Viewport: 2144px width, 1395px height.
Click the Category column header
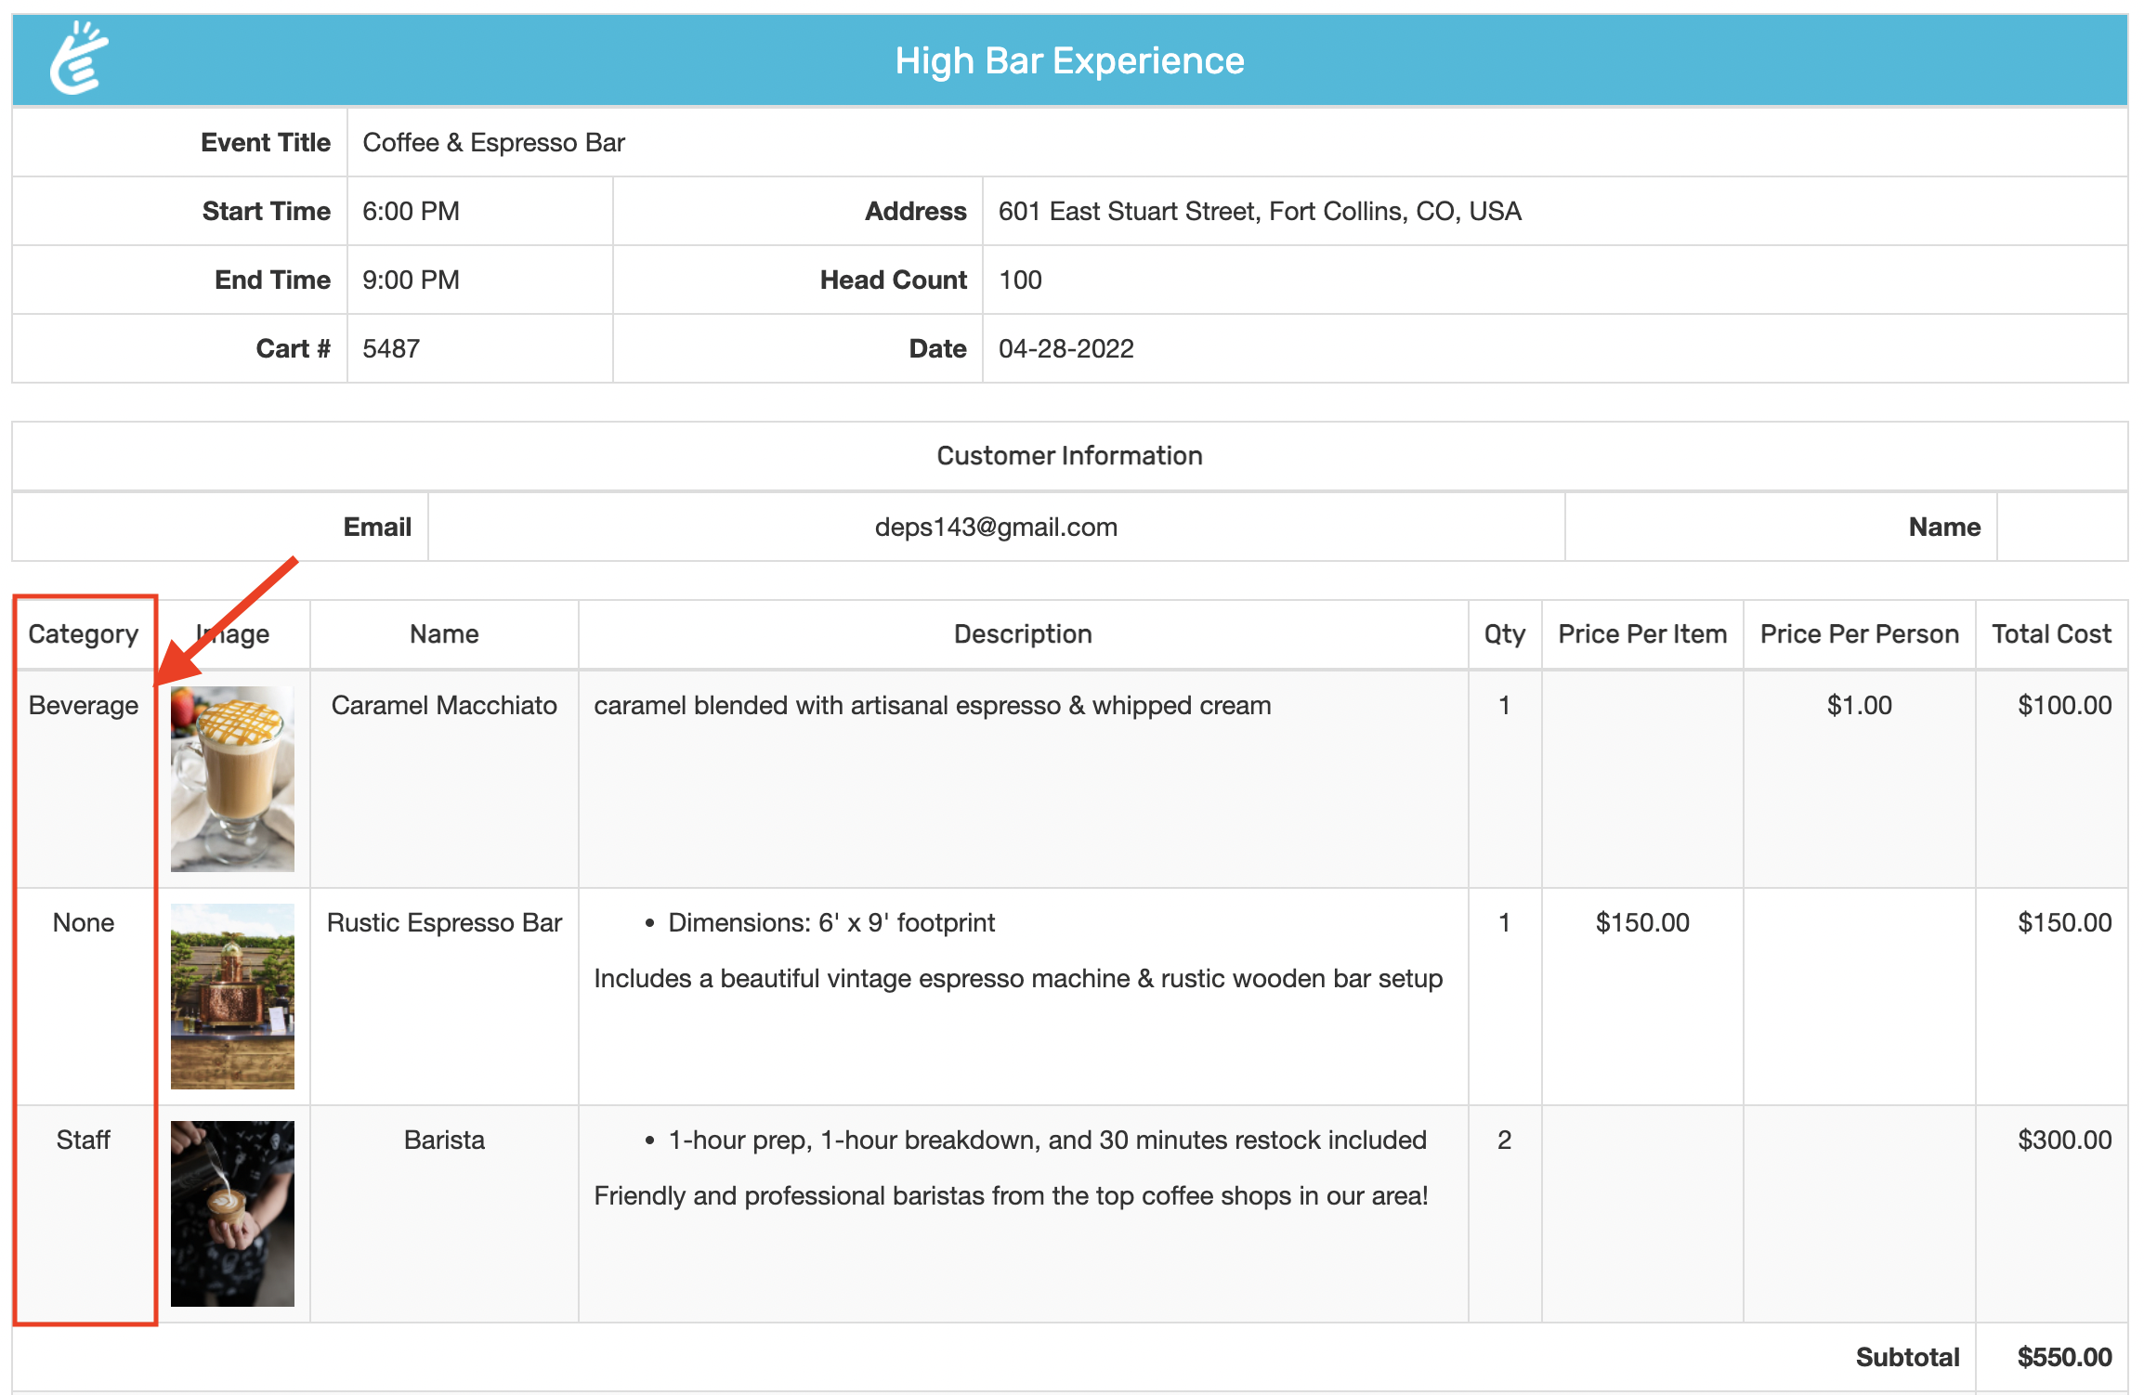click(84, 634)
